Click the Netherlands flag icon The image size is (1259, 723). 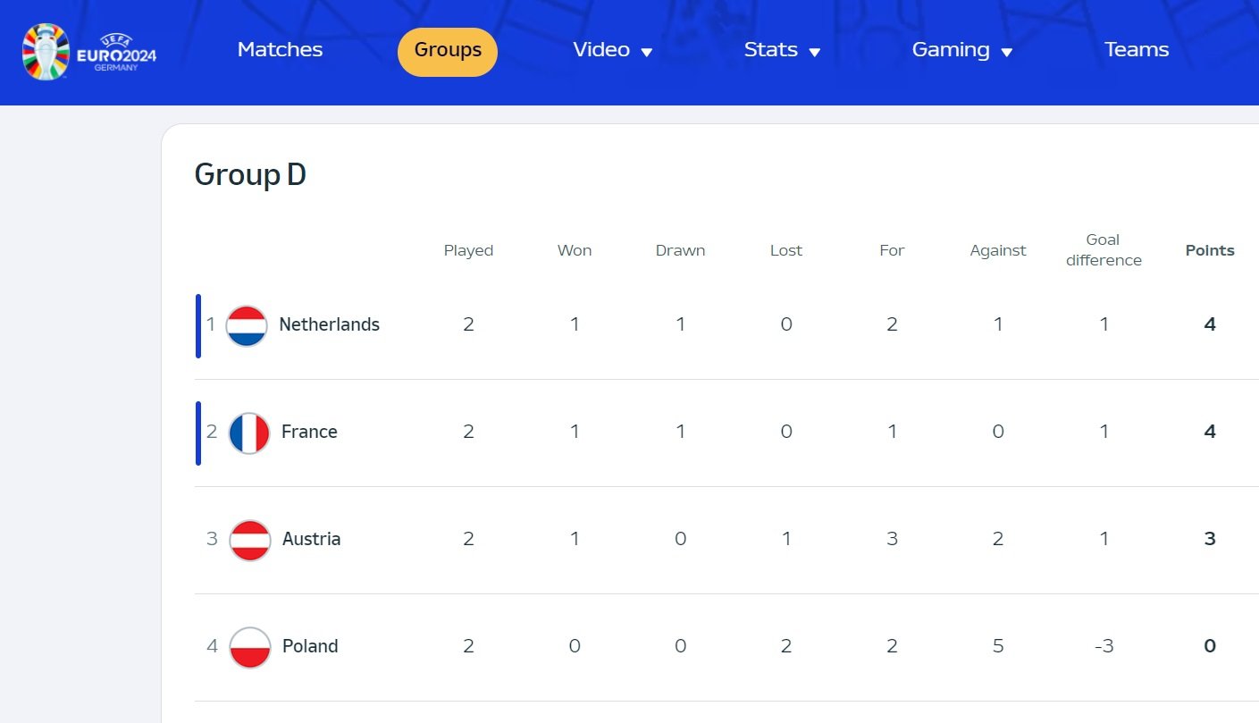tap(247, 325)
